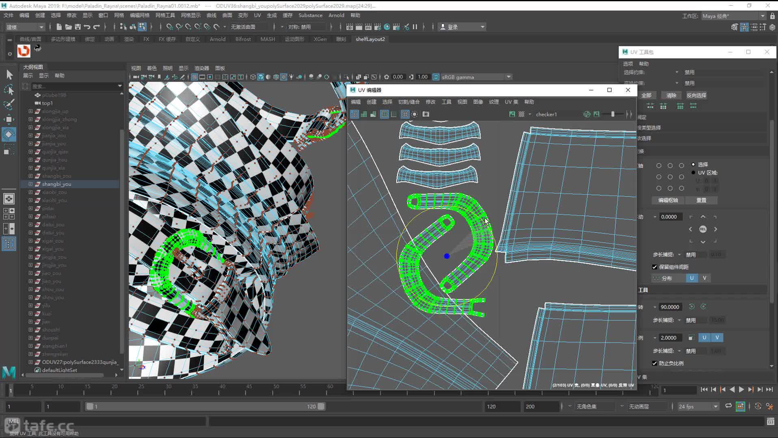Toggle viewport Grid display icon
Screen dimensions: 778x438
[194, 77]
